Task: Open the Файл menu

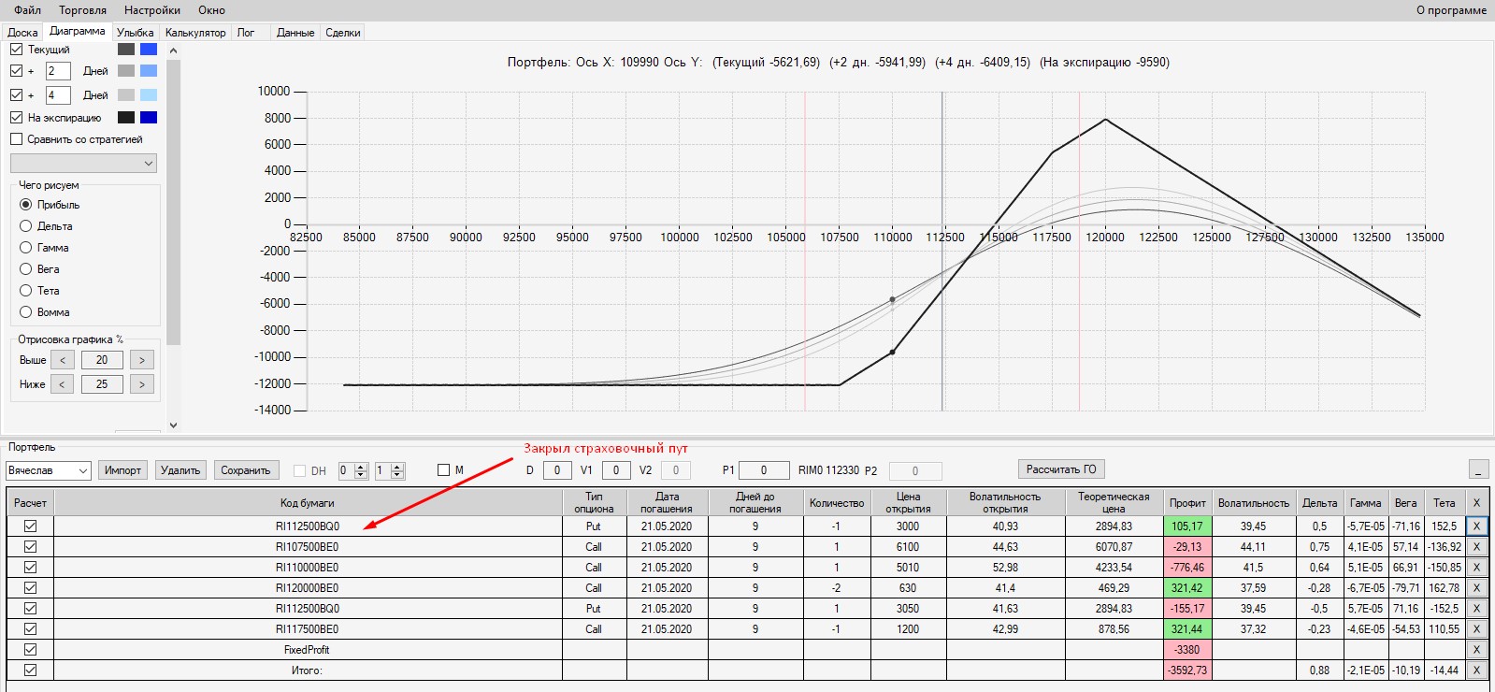Action: [x=27, y=10]
